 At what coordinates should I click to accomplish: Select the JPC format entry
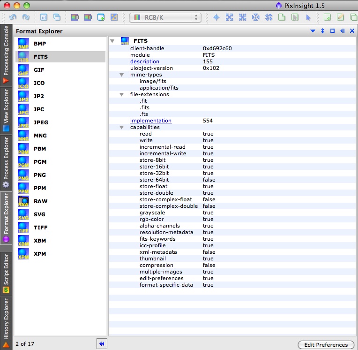click(60, 109)
